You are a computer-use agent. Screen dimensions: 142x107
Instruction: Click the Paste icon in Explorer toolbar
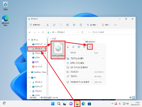[x=61, y=25]
